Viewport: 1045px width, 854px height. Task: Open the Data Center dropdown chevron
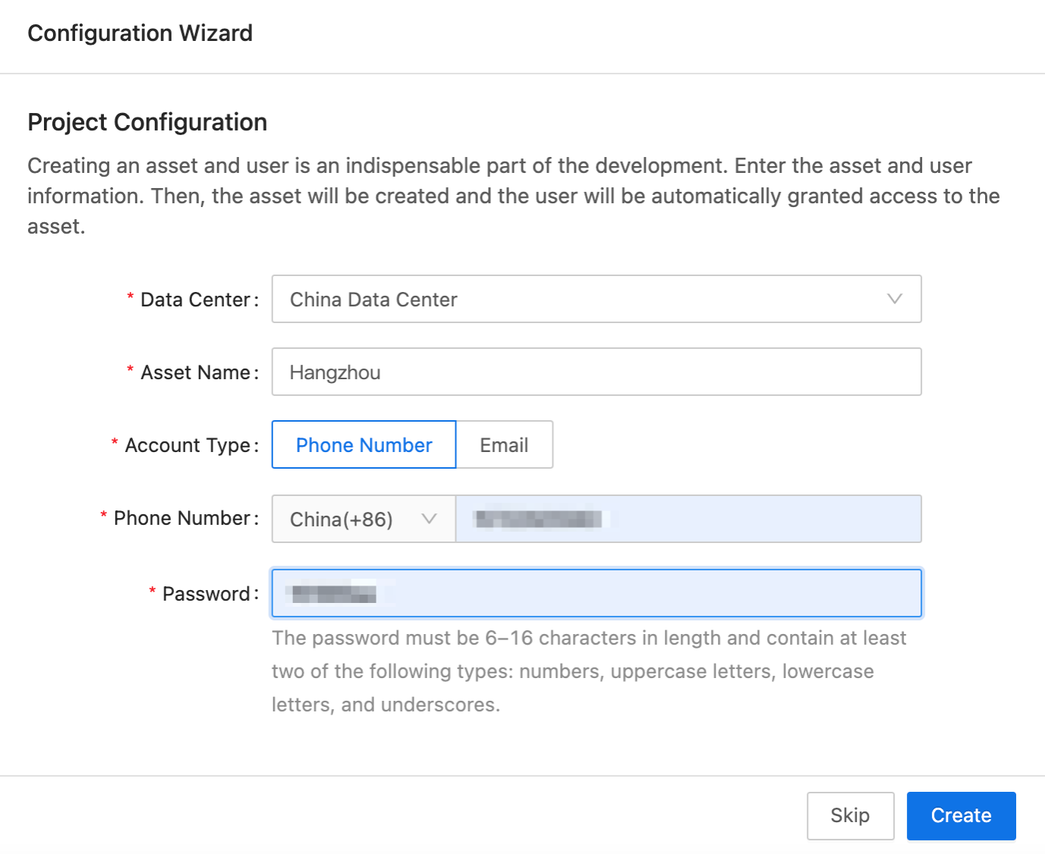pyautogui.click(x=895, y=299)
